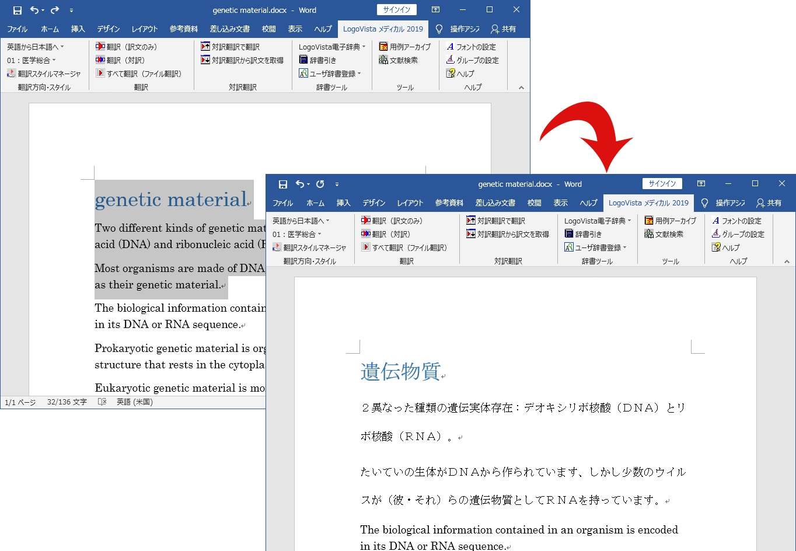Open 辞書引き in front window
Image resolution: width=796 pixels, height=551 pixels.
click(x=583, y=234)
